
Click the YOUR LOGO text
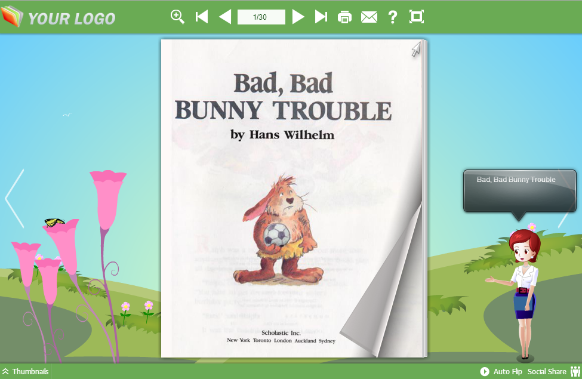coord(72,19)
